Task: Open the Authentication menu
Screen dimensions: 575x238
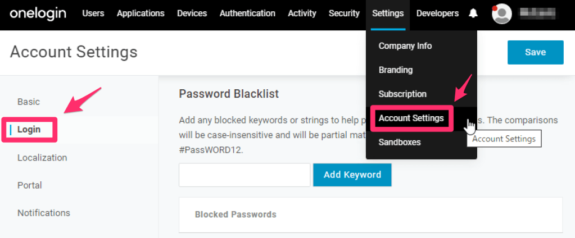Action: click(x=247, y=13)
